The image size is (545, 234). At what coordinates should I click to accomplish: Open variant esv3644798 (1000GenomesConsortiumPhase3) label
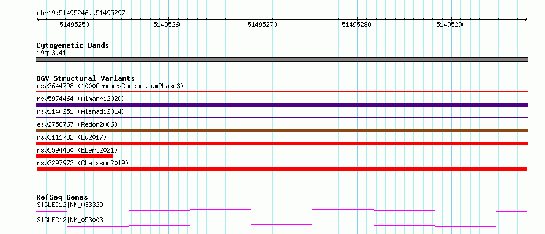coord(110,86)
